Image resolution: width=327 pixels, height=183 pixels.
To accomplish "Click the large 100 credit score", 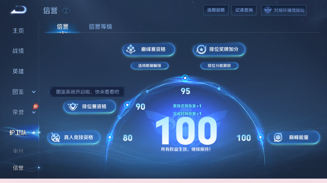I will pyautogui.click(x=186, y=130).
